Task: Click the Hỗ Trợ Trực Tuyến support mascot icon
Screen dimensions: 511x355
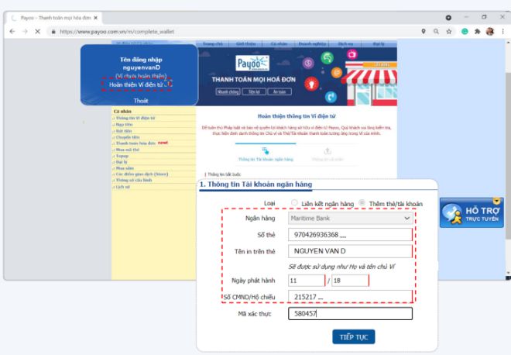Action: 453,214
